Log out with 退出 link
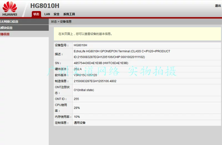 pos(218,6)
